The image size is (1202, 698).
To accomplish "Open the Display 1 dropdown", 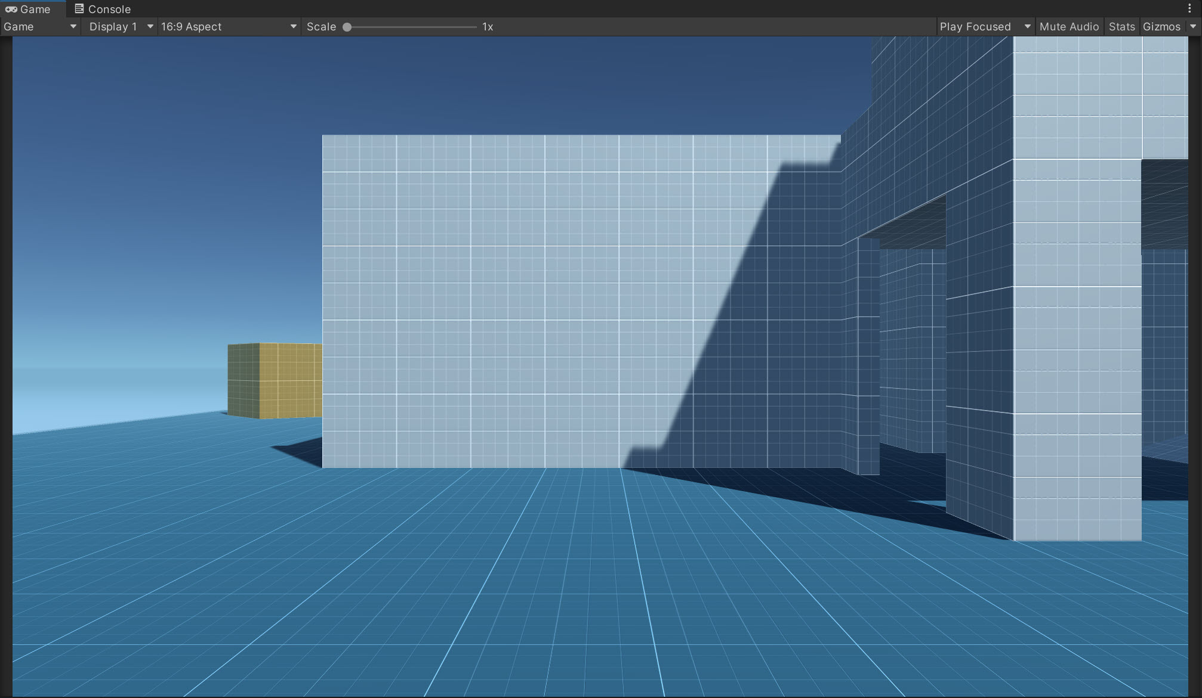I will tap(120, 27).
